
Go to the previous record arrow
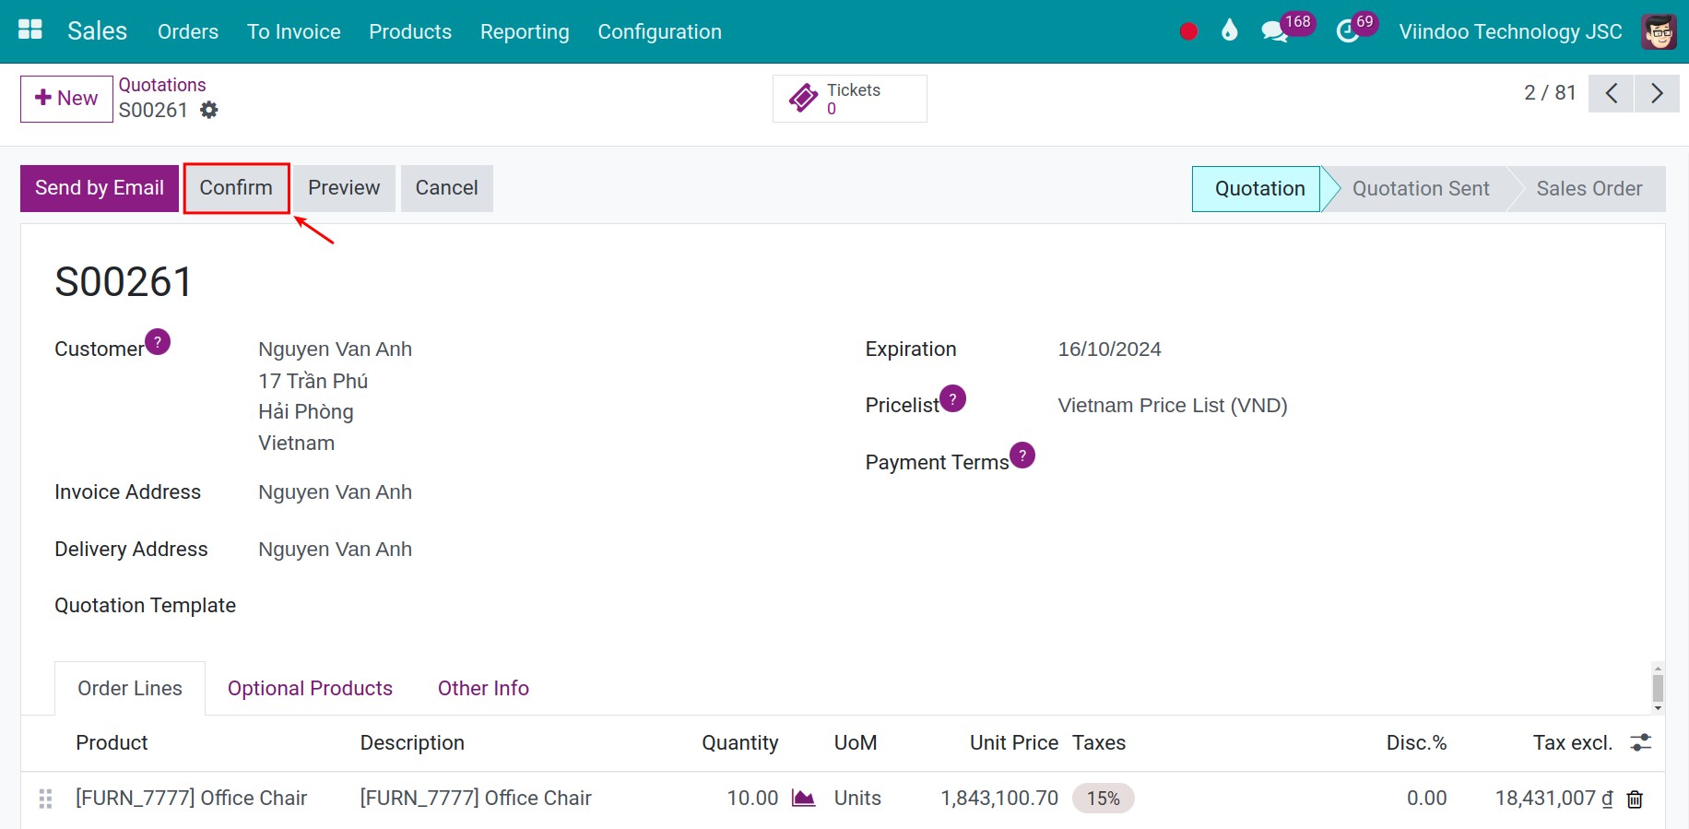pyautogui.click(x=1611, y=94)
